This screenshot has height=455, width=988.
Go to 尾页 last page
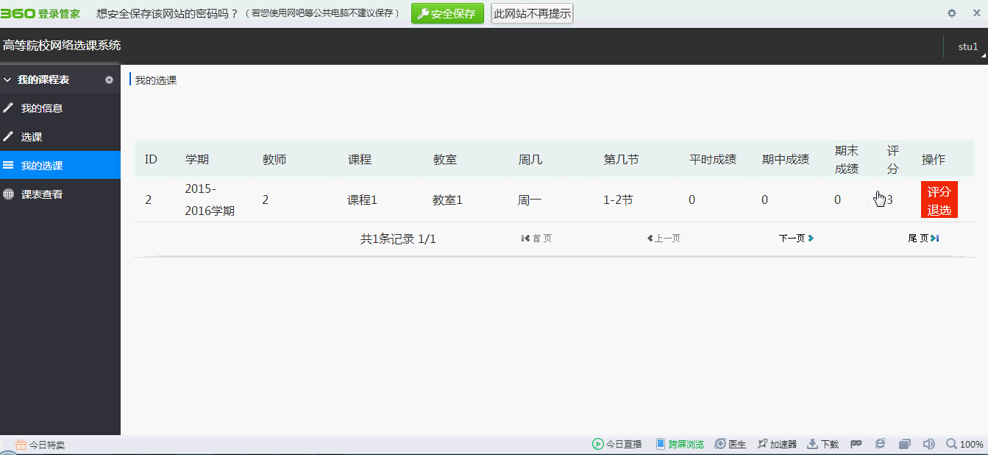923,239
